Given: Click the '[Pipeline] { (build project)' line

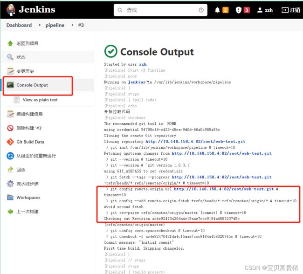Looking at the screenshot, I should (x=134, y=272).
